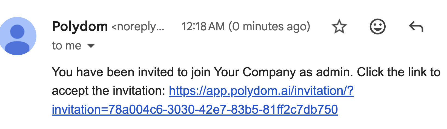Image resolution: width=447 pixels, height=129 pixels.
Task: Star the Polydom invitation email
Action: click(339, 27)
